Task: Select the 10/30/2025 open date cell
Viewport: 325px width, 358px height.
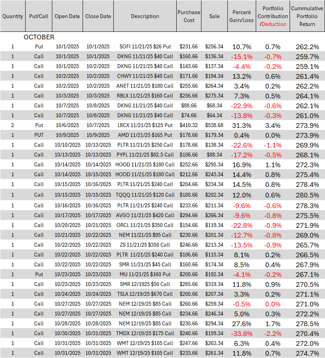Action: pyautogui.click(x=67, y=333)
